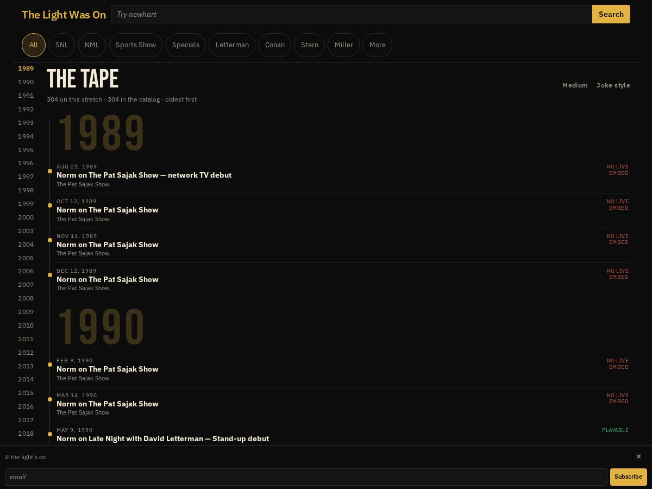This screenshot has height=489, width=652.
Task: Jump to year 1992 in sidebar
Action: pos(26,109)
